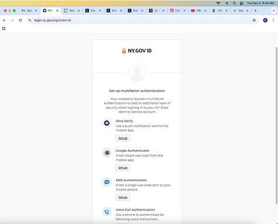
Task: Click the Voice Call Authentication title text
Action: (x=135, y=210)
